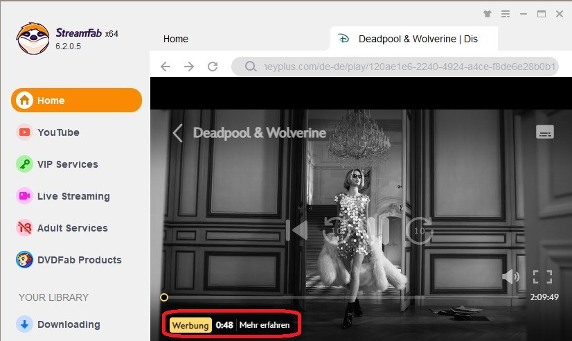Click the URL address field
Screen dimensions: 572x341
tap(402, 67)
